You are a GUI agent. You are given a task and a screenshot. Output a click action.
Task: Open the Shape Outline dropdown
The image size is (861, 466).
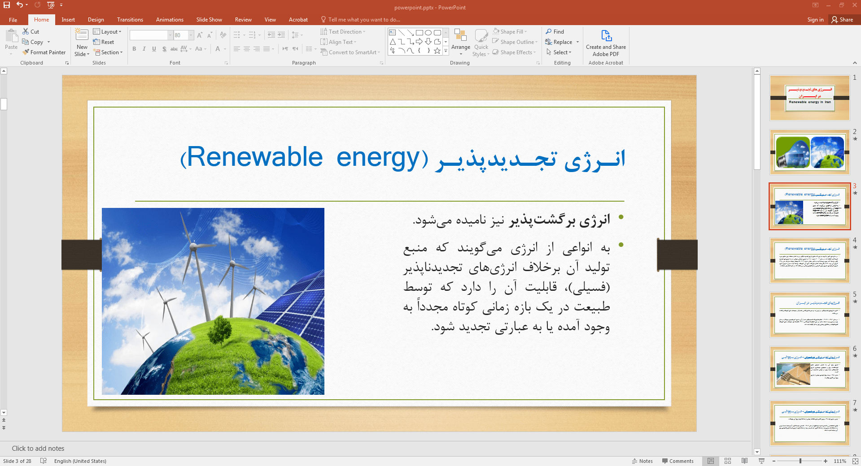[515, 42]
